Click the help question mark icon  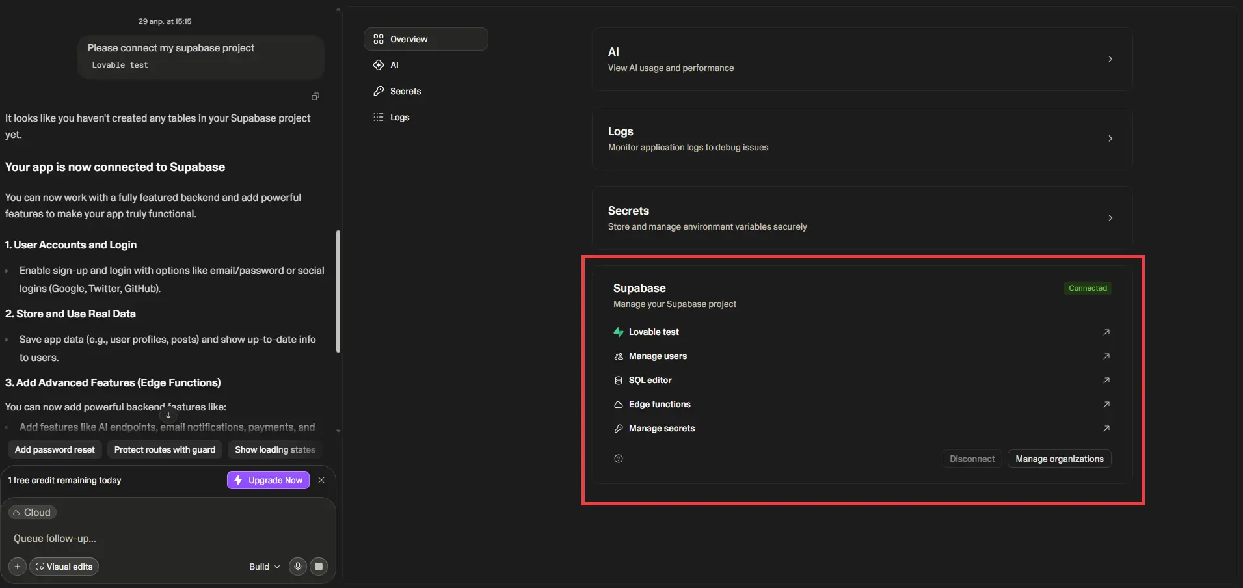point(618,459)
